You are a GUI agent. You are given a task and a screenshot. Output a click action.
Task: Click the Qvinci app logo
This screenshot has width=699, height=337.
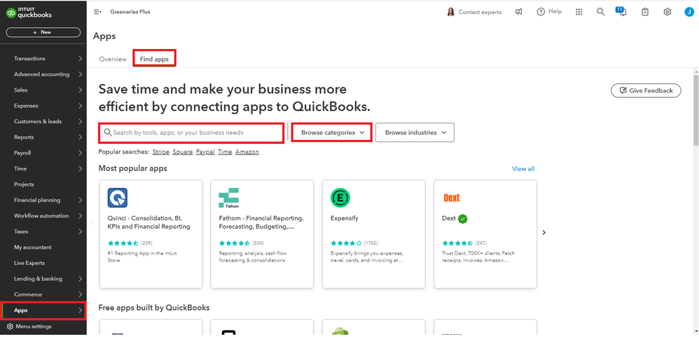[118, 198]
